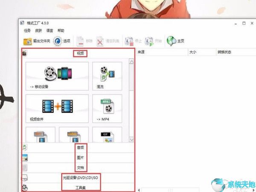Open the 主页 homepage globe
Viewport: 256px width, 192px height.
point(175,41)
